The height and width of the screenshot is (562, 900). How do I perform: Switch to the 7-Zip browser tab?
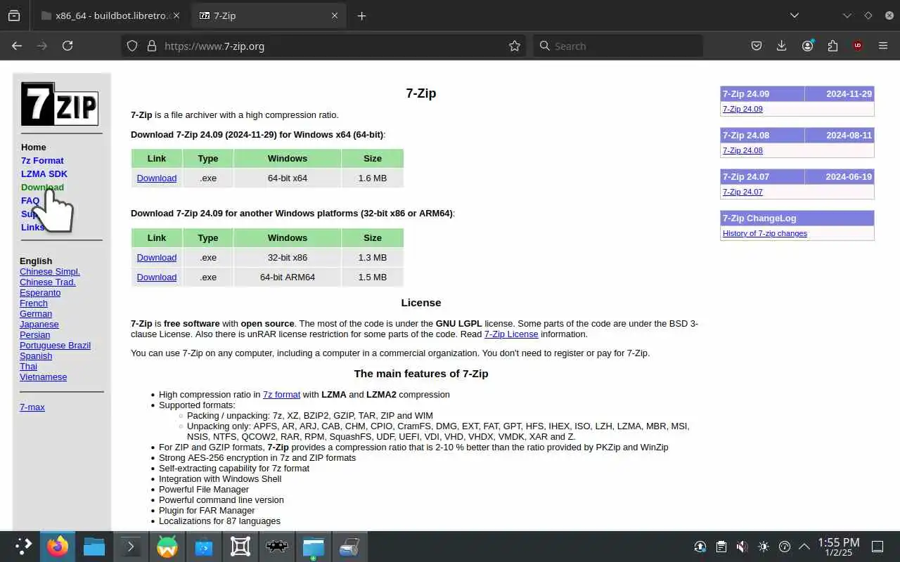(x=269, y=15)
